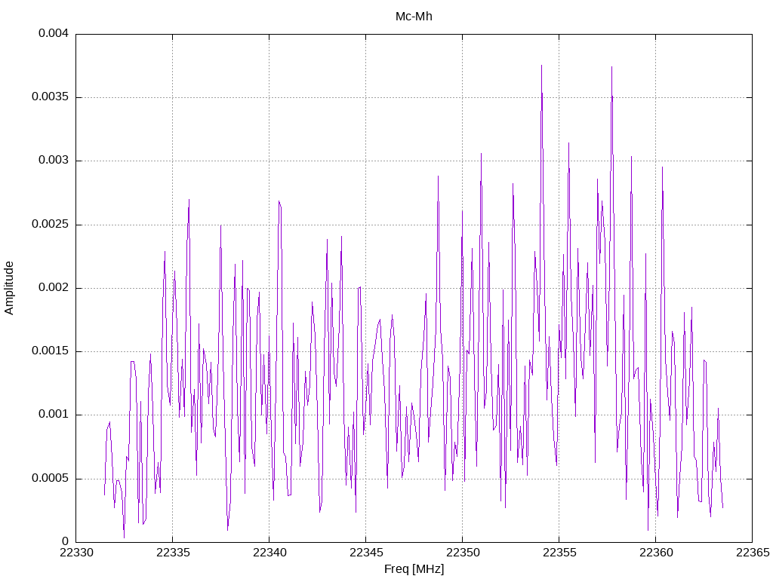Click the y-axis tick value 0.001

coord(54,415)
